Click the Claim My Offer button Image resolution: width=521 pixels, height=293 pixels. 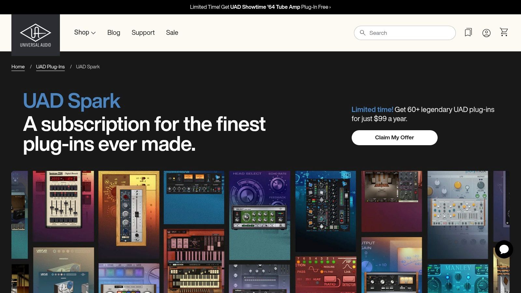394,137
